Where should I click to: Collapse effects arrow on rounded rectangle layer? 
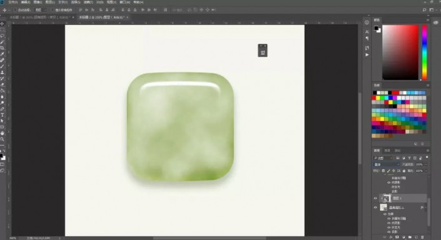425,207
